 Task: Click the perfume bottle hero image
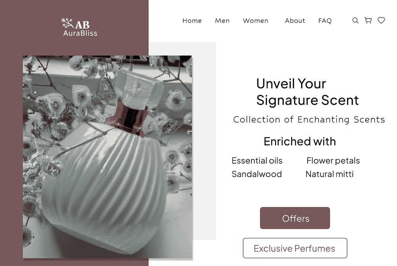[x=108, y=157]
